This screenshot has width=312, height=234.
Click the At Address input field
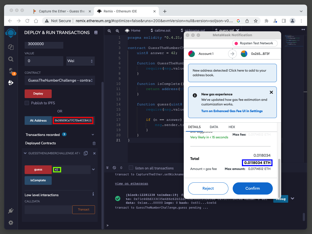pos(73,120)
